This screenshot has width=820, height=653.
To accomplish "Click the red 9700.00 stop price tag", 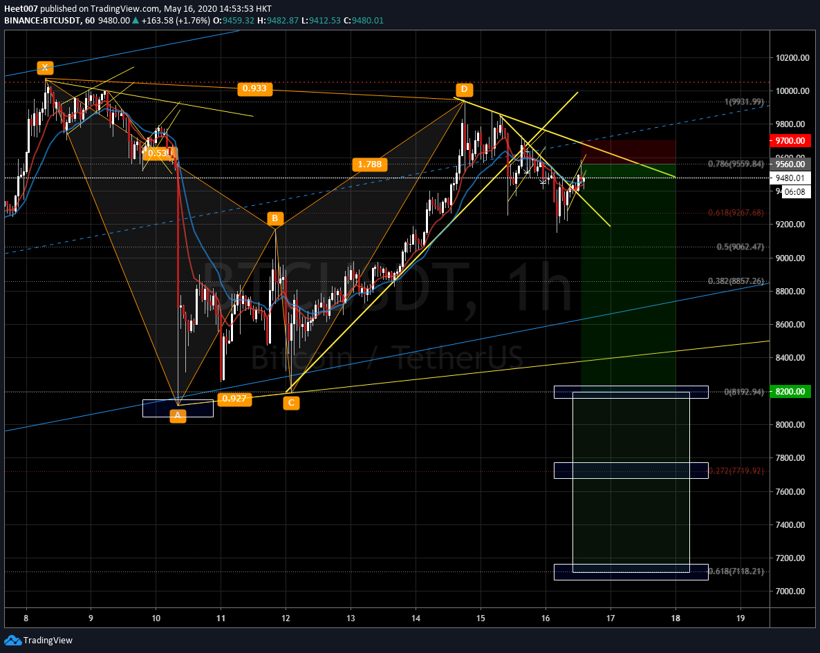I will (790, 141).
